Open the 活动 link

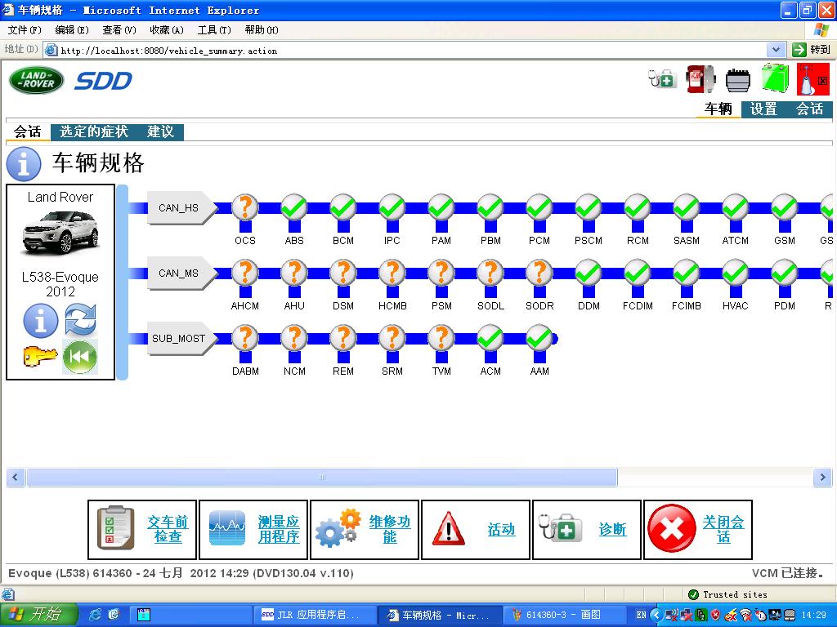point(501,529)
